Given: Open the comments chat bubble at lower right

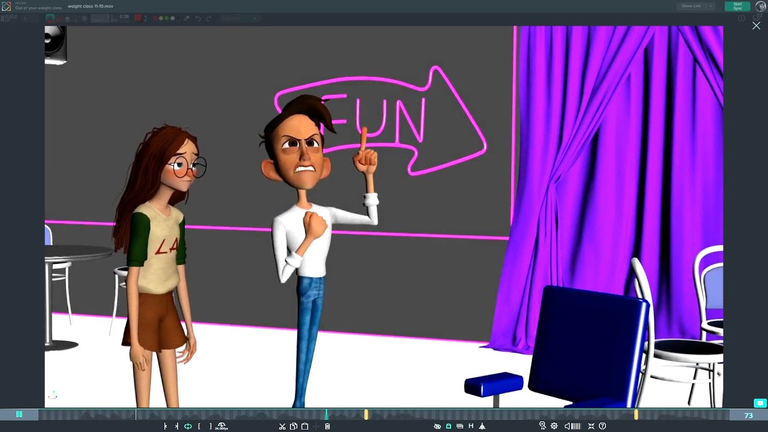Looking at the screenshot, I should pos(760,403).
